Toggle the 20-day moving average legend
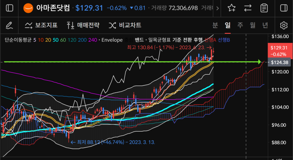The image size is (293, 160). coord(48,40)
